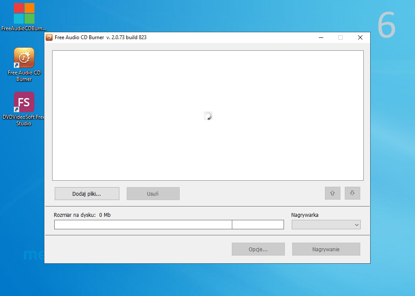Click inside the empty track list area

pyautogui.click(x=208, y=115)
